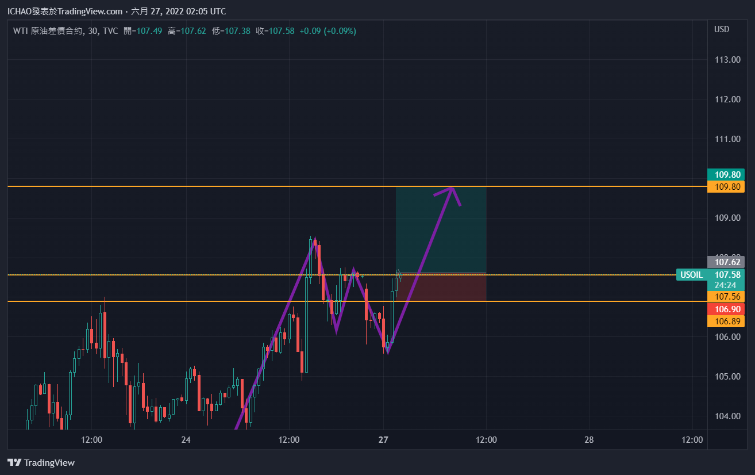Click the 27 date label on time axis
The width and height of the screenshot is (755, 475).
pyautogui.click(x=384, y=440)
